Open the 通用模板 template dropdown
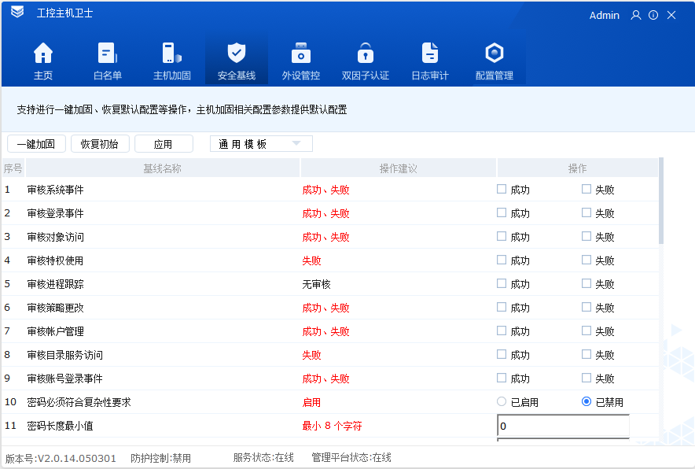The width and height of the screenshot is (695, 469). [x=261, y=143]
